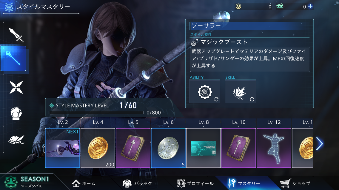Open the バラック tab
The image size is (339, 190).
137,183
